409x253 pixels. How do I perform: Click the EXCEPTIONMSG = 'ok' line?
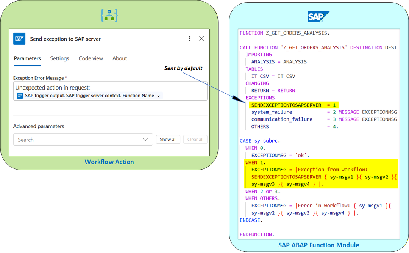click(x=280, y=155)
